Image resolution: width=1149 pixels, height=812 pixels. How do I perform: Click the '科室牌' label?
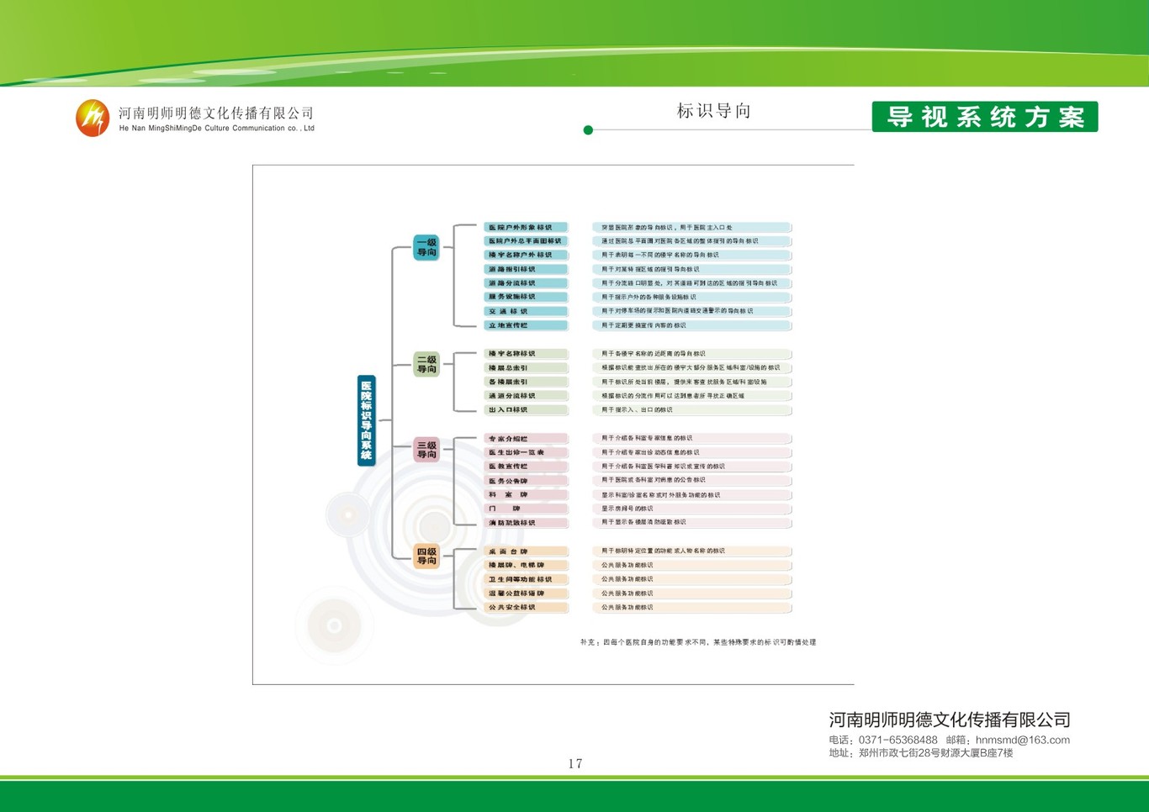526,495
